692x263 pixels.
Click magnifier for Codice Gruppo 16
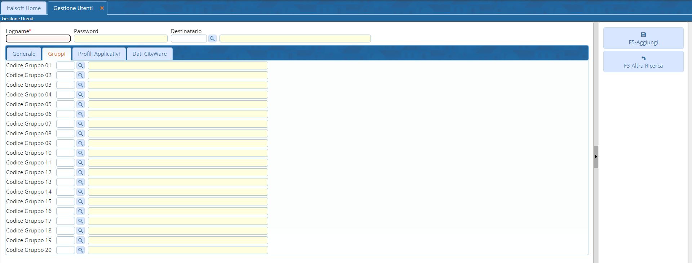coord(80,211)
